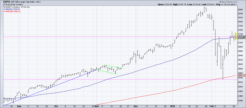Click the 2724.01 last-price tag on the axis
The image size is (246, 108).
click(x=241, y=38)
